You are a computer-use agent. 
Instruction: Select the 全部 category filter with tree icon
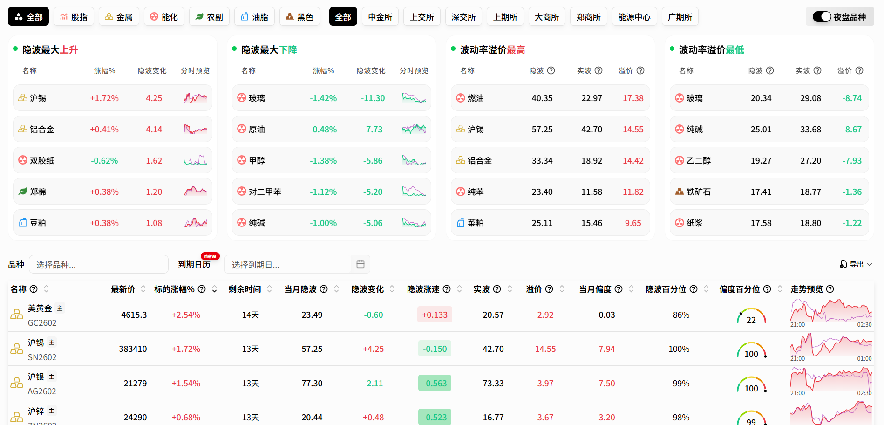pyautogui.click(x=28, y=17)
